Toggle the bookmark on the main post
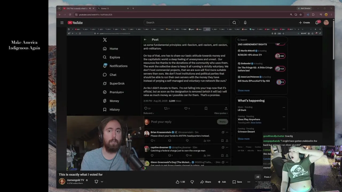342x192 pixels. click(206, 108)
